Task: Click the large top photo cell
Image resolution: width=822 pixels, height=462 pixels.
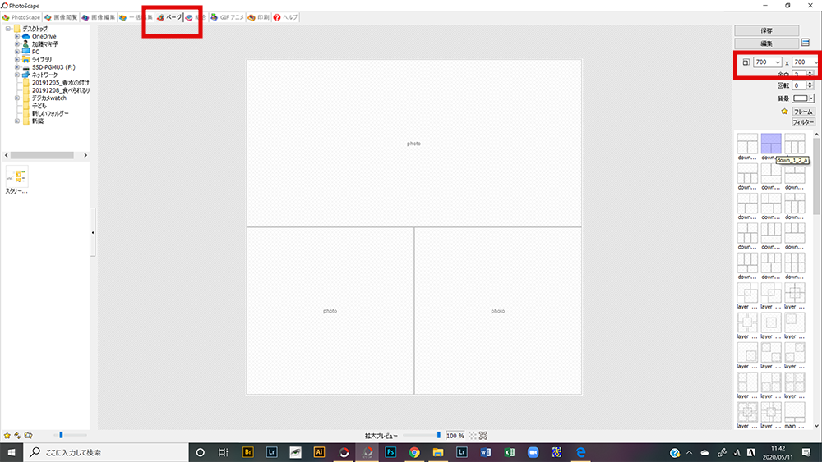Action: pyautogui.click(x=413, y=143)
